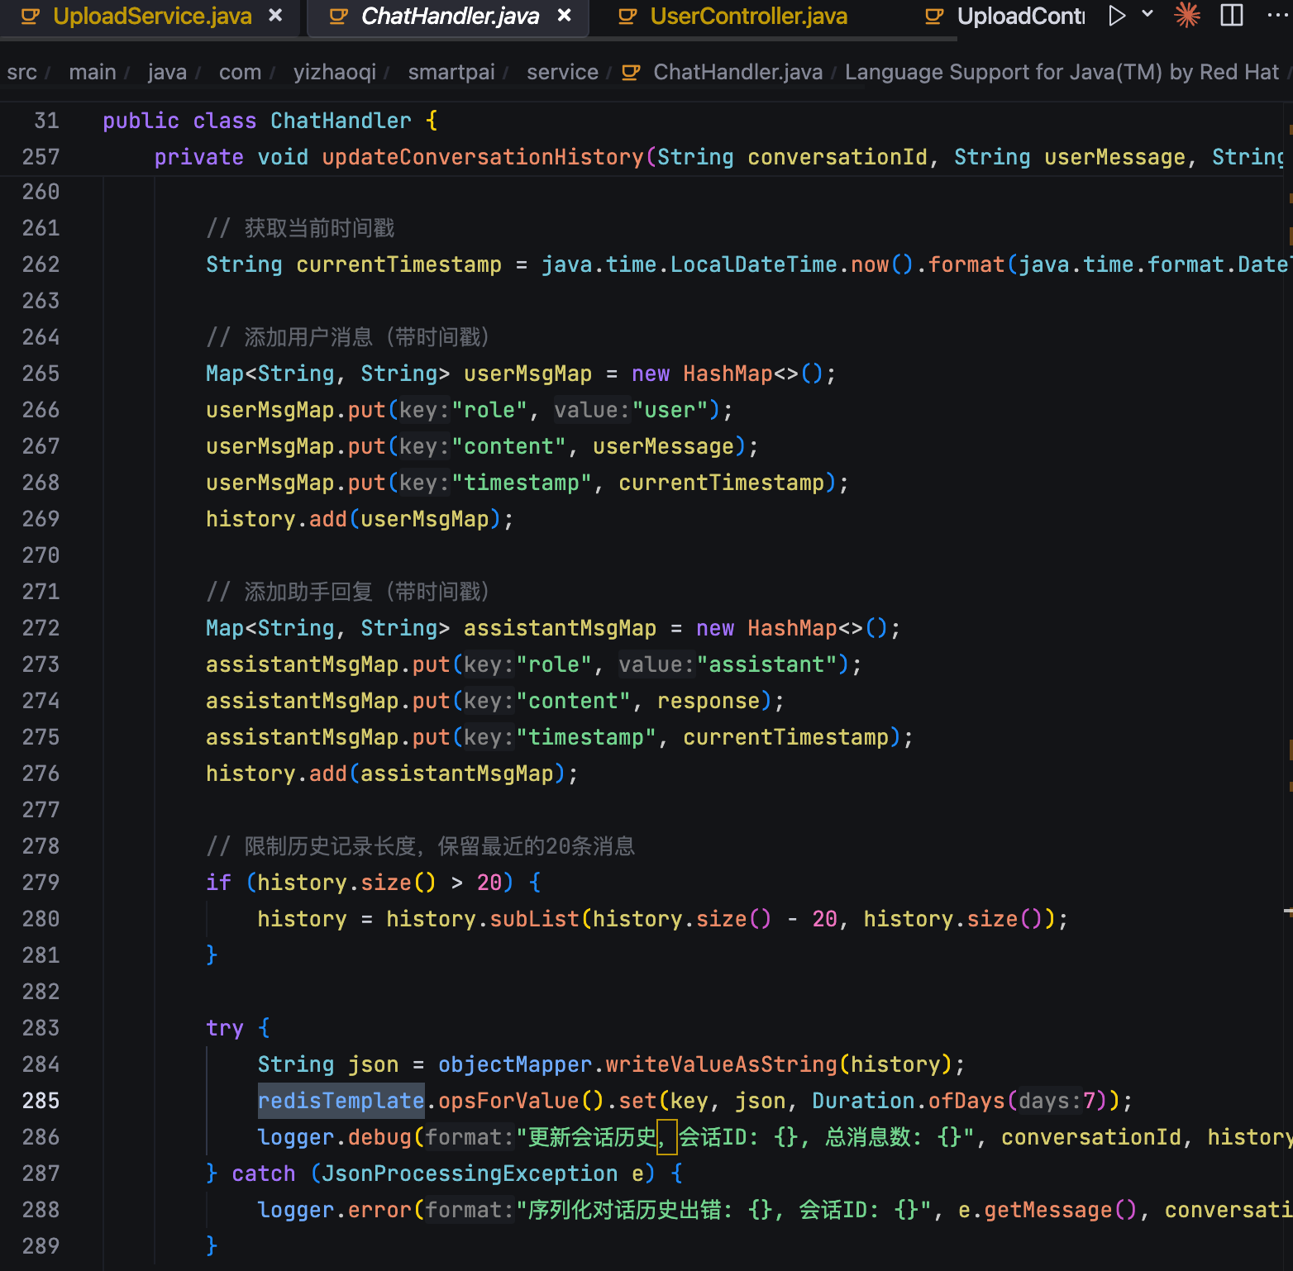Click assistantMsgMap declaration on line 272
Image resolution: width=1293 pixels, height=1271 pixels.
coord(560,628)
